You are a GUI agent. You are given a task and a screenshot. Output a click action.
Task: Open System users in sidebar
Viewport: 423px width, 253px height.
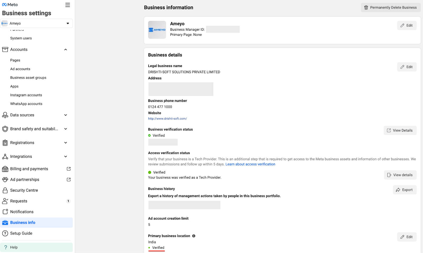coord(21,38)
